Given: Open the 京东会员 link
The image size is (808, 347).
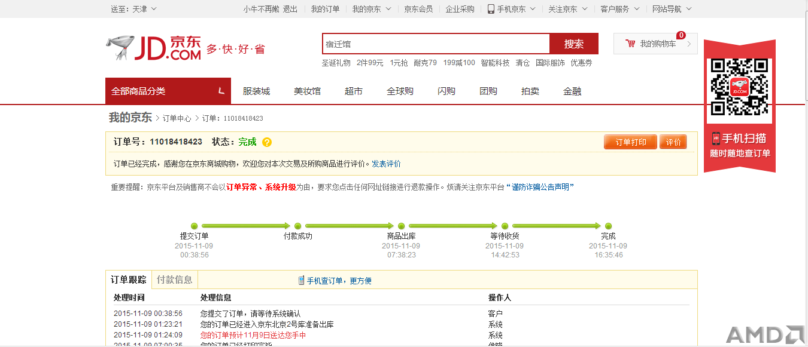Looking at the screenshot, I should [x=418, y=9].
